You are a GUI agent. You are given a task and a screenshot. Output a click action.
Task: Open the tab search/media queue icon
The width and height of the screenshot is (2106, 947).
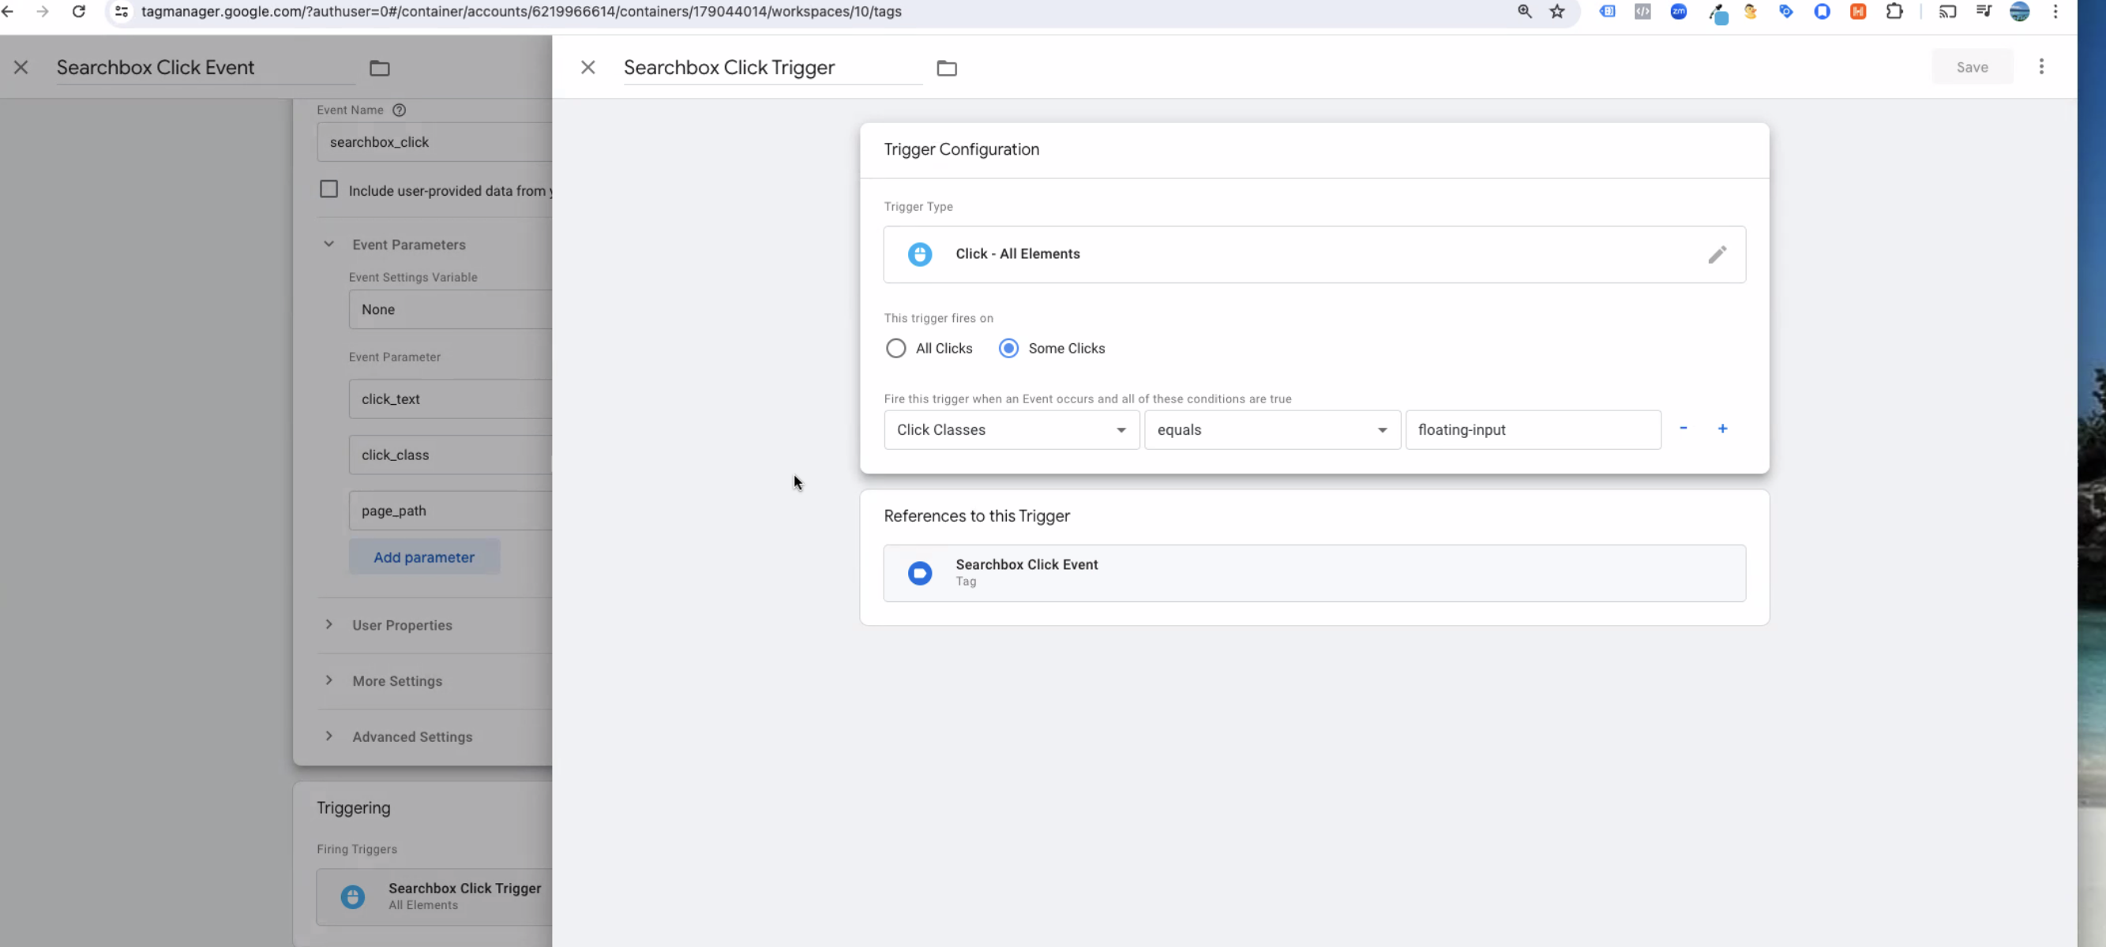click(x=1984, y=11)
